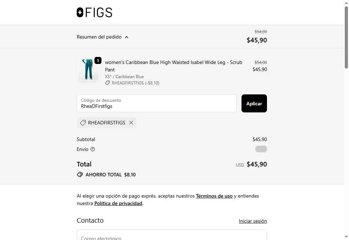This screenshot has height=240, width=349.
Task: Click the tag icon in RHEADFIRSTFIGS chip
Action: 83,123
